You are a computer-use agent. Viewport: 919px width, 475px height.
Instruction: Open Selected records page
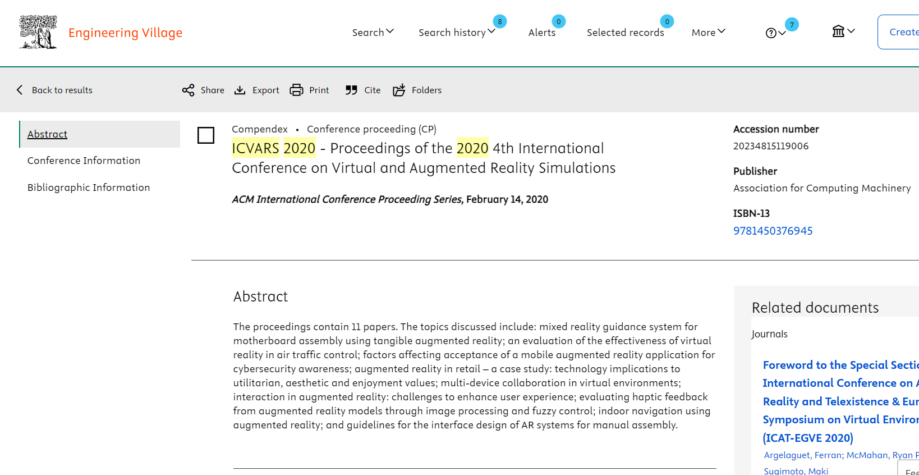pyautogui.click(x=625, y=32)
